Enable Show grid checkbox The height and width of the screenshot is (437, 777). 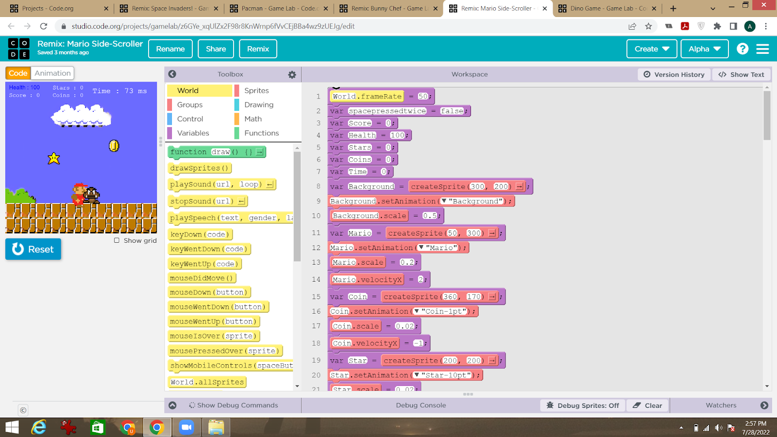coord(117,240)
